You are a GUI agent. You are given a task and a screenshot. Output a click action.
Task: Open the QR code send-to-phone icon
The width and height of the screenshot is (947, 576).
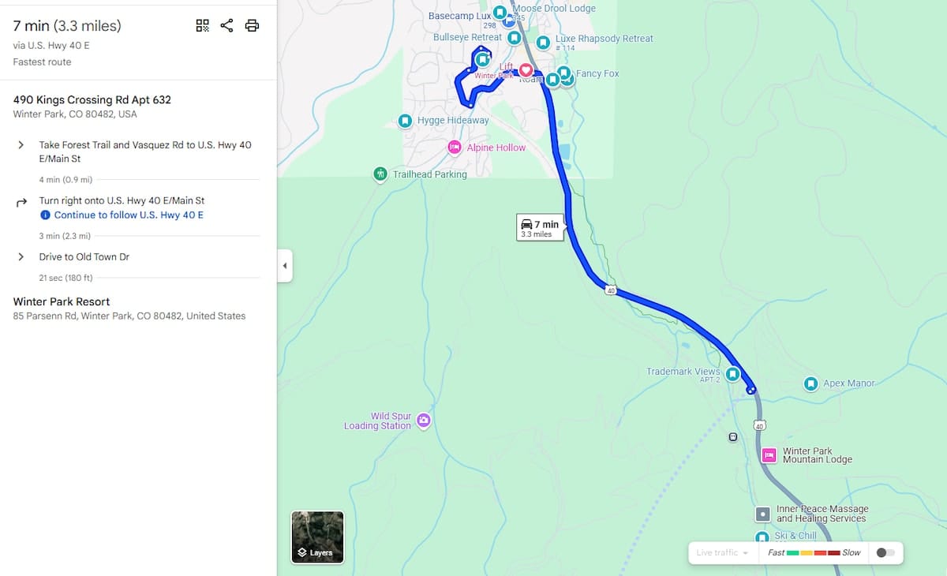pyautogui.click(x=202, y=26)
